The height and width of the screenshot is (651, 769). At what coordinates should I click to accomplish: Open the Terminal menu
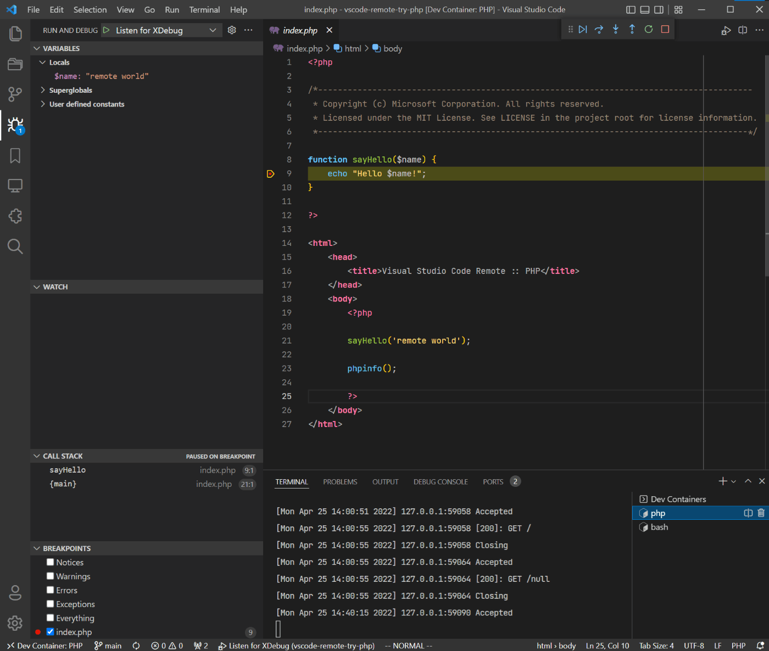point(204,10)
